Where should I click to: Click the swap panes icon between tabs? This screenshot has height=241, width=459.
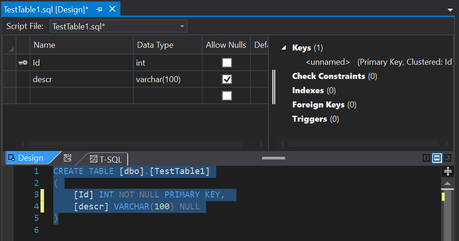click(67, 158)
